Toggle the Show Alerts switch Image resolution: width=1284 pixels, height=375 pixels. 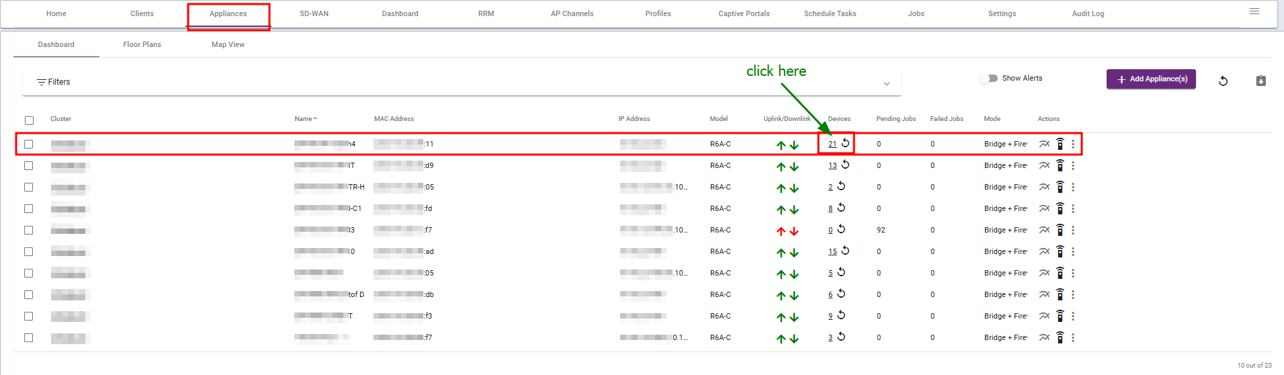(x=988, y=79)
